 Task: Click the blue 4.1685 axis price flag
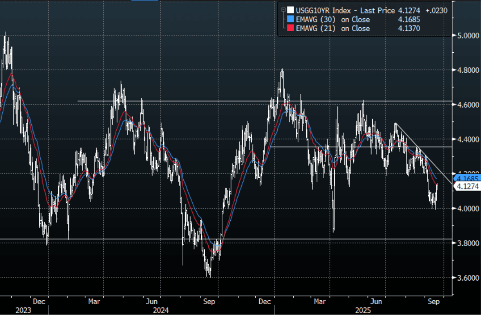click(x=468, y=178)
